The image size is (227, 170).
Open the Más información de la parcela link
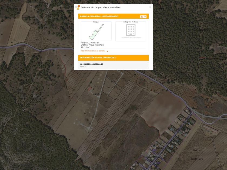pyautogui.click(x=93, y=51)
